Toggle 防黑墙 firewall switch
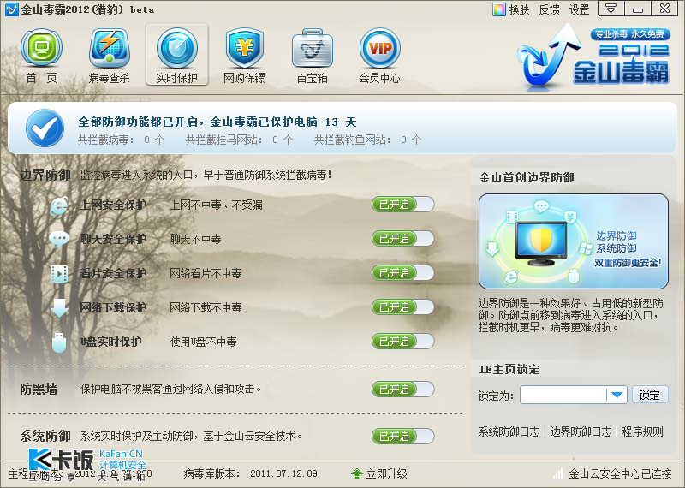685x488 pixels. tap(402, 389)
